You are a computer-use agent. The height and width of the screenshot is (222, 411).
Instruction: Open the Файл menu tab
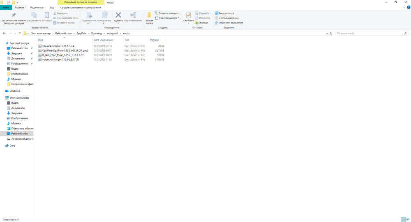click(x=6, y=7)
